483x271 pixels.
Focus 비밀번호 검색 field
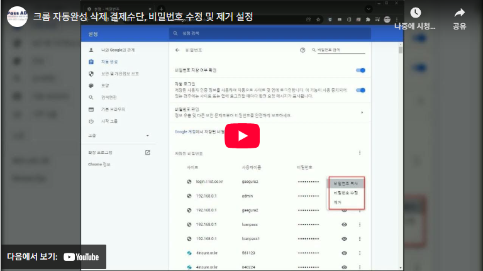pos(341,50)
